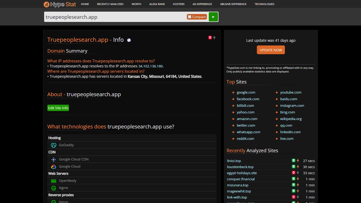
Task: Click the UPDATE NOW button
Action: [271, 50]
